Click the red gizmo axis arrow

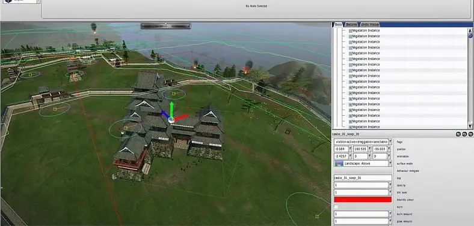(182, 117)
